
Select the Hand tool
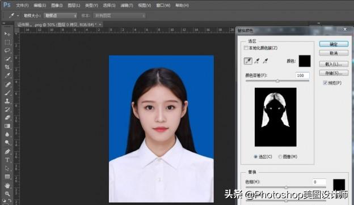click(7, 186)
